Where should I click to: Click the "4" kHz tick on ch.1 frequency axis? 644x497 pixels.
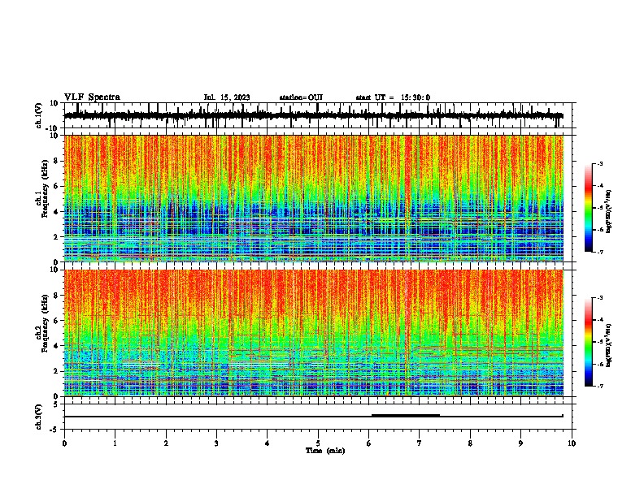(56, 212)
